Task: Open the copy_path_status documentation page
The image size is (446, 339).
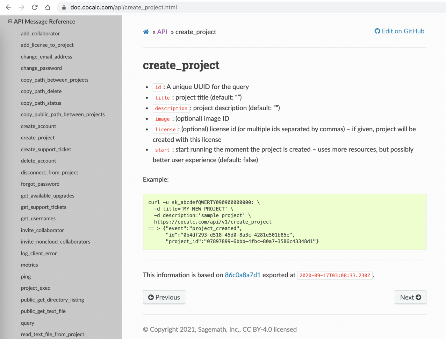Action: click(41, 103)
